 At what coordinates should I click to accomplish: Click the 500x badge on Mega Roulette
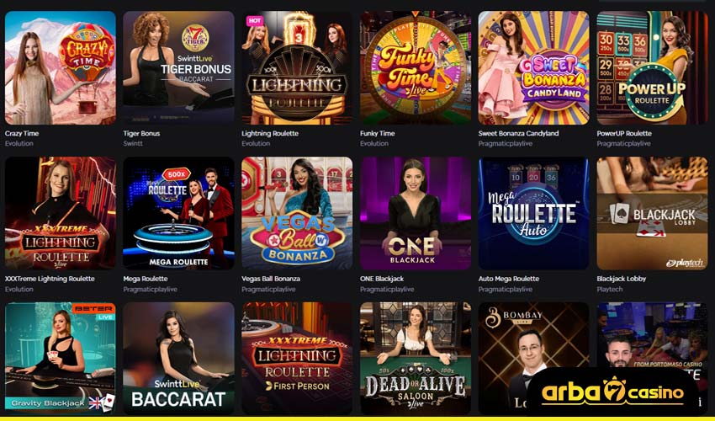[176, 173]
